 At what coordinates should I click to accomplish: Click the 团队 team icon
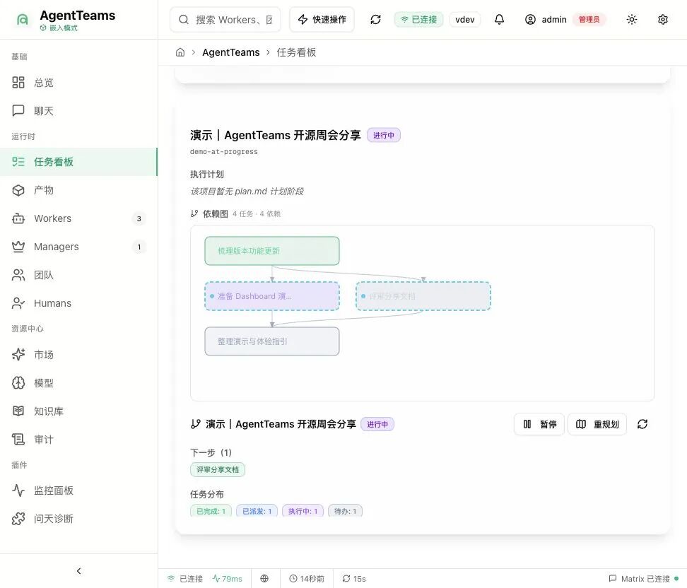[x=18, y=275]
